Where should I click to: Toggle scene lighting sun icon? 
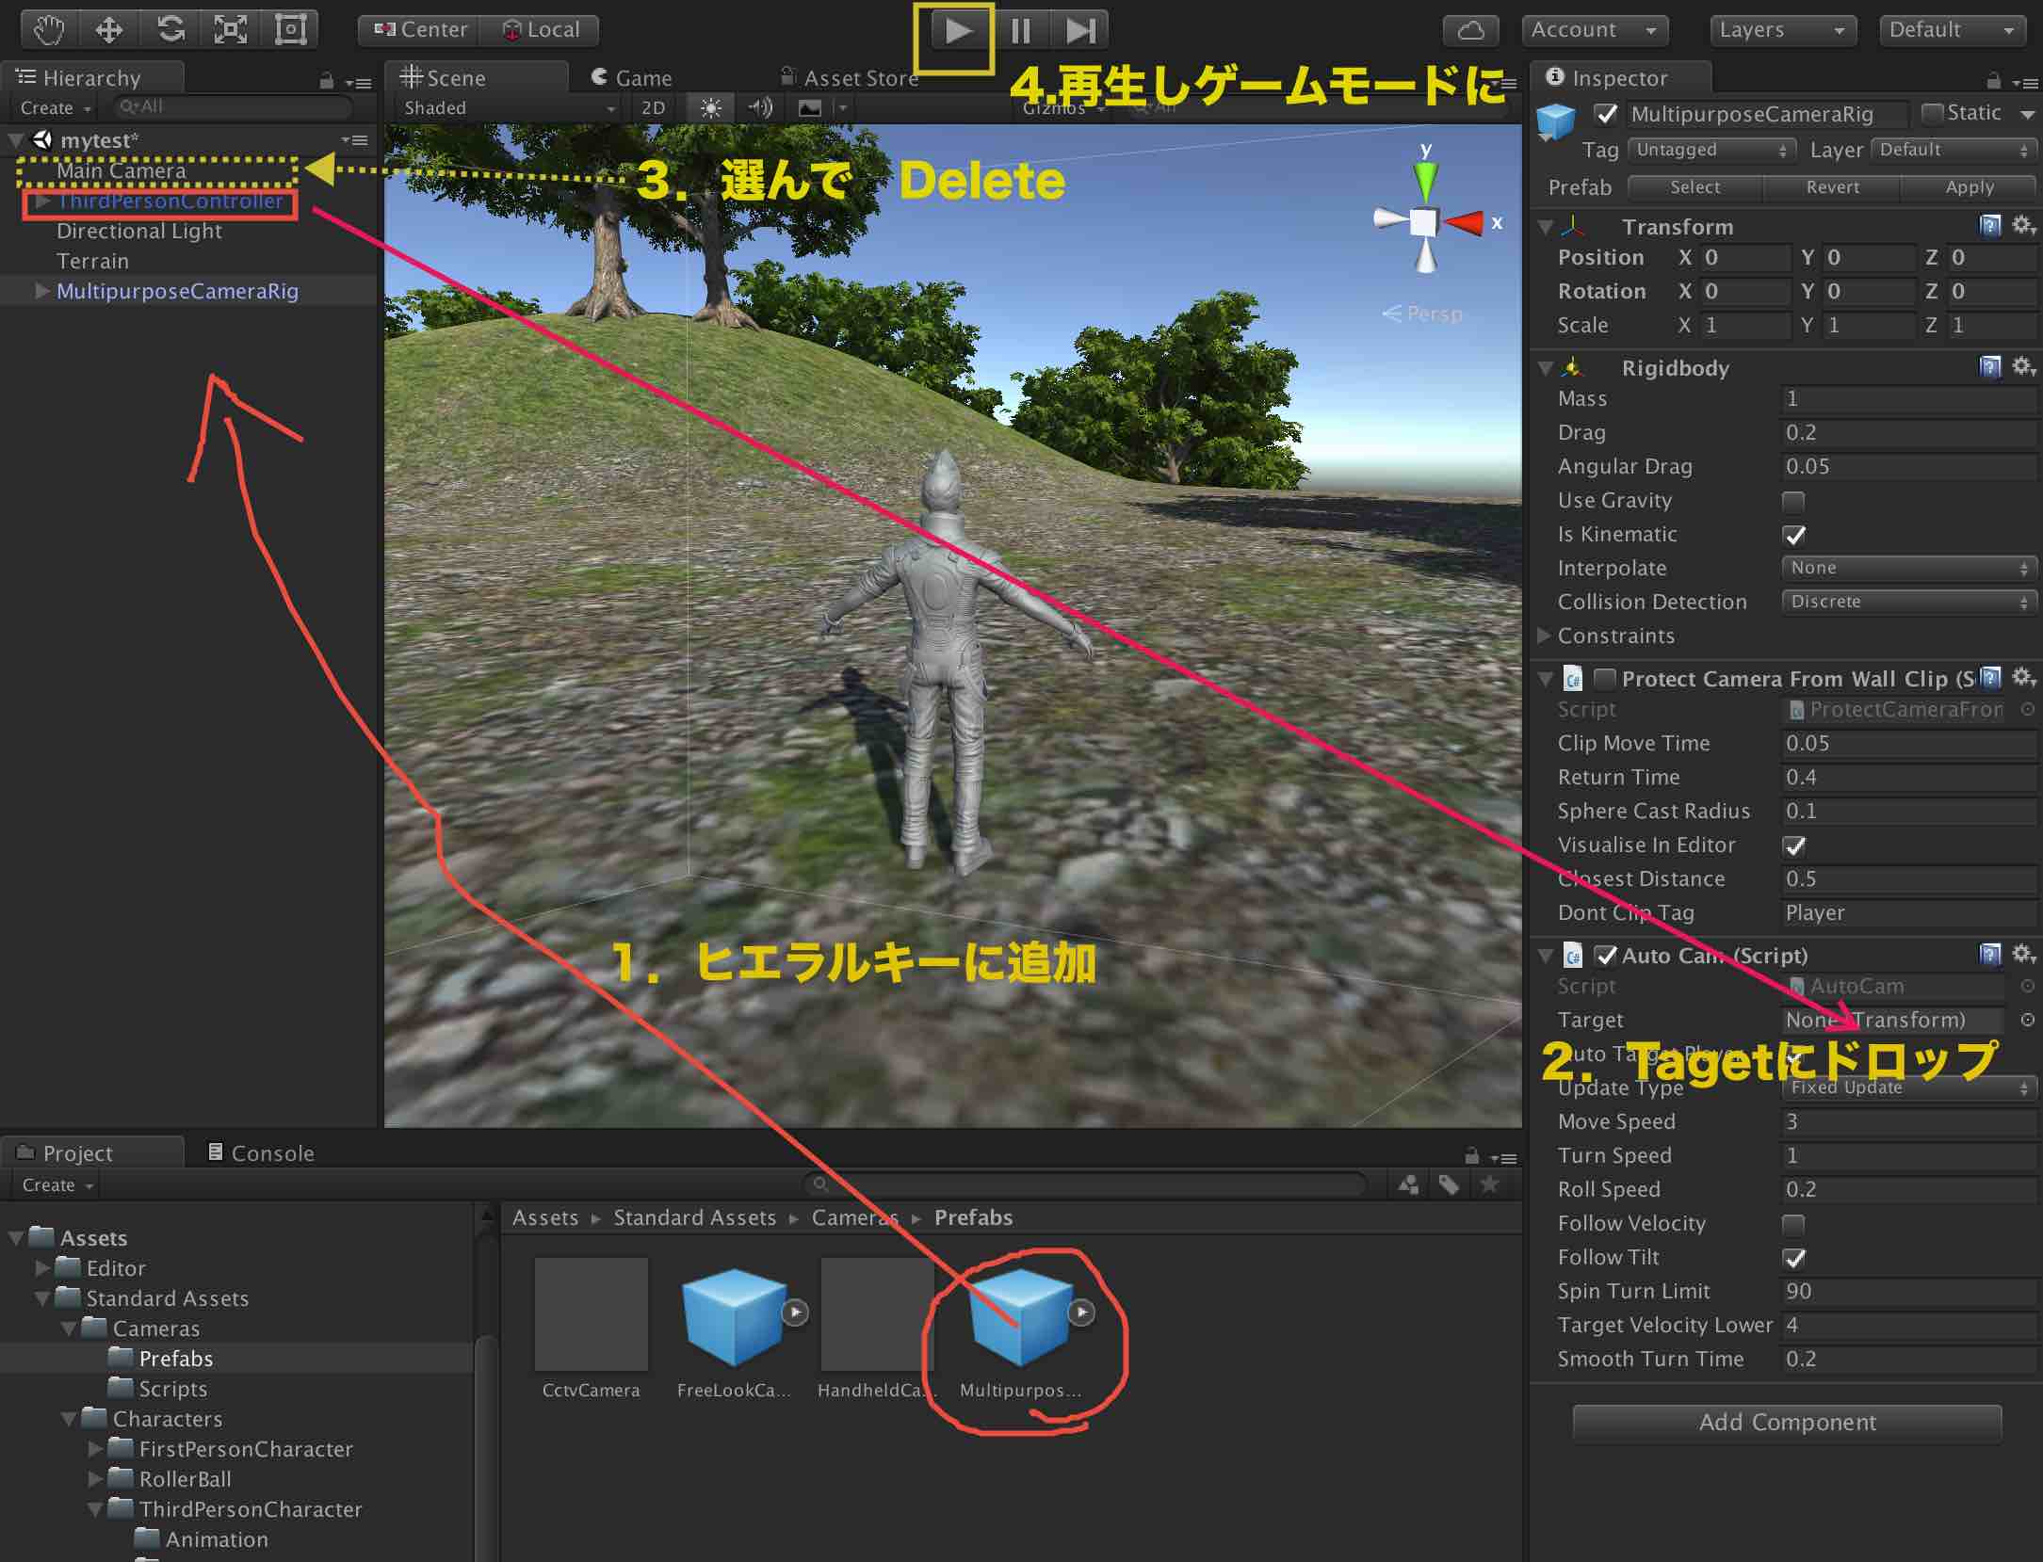(711, 108)
